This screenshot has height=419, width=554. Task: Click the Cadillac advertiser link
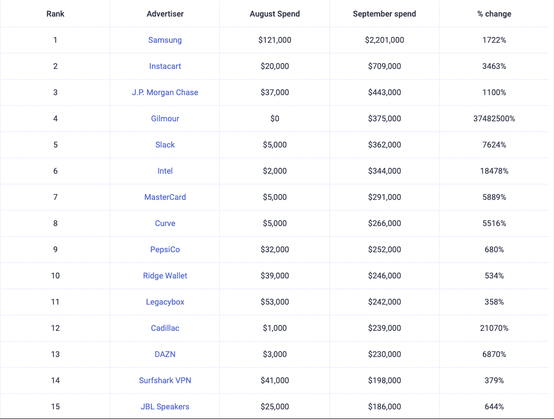[165, 328]
